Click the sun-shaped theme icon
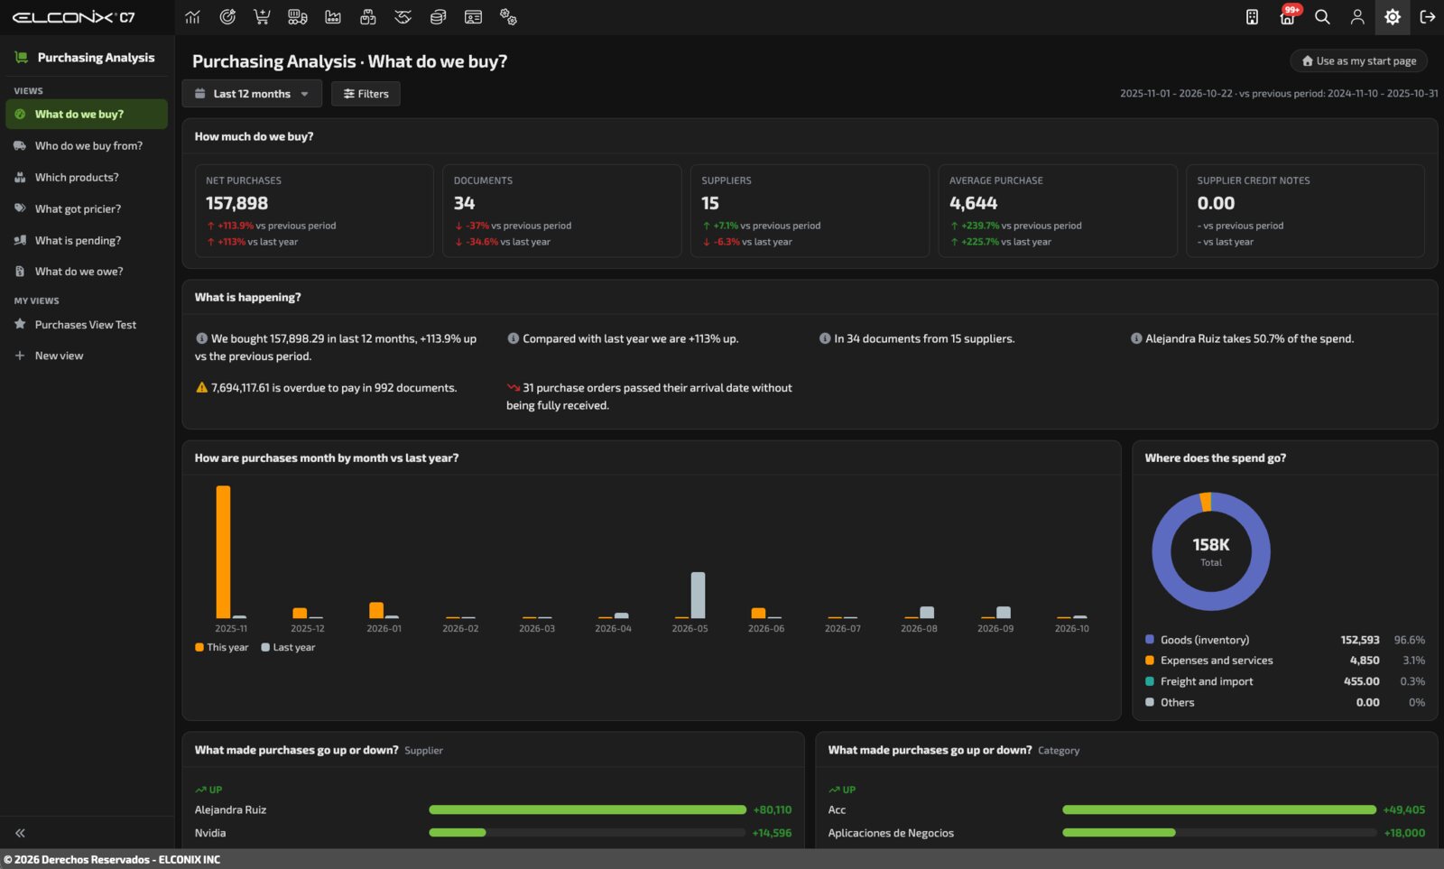The image size is (1444, 869). (x=1393, y=17)
